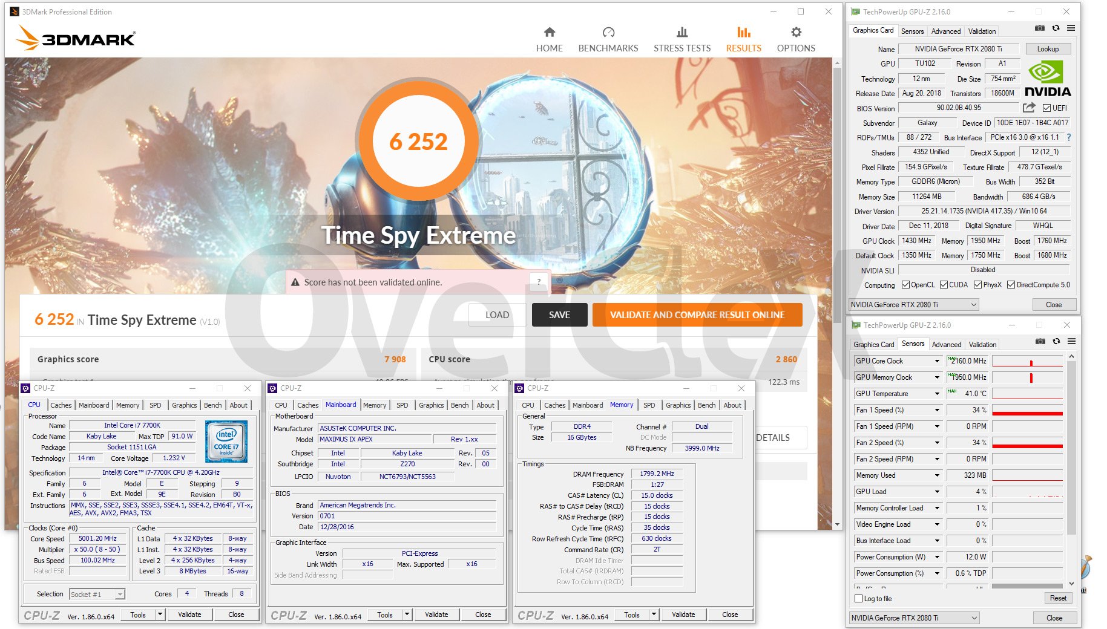Image resolution: width=1107 pixels, height=629 pixels.
Task: Open the Stress Tests icon
Action: 682,33
